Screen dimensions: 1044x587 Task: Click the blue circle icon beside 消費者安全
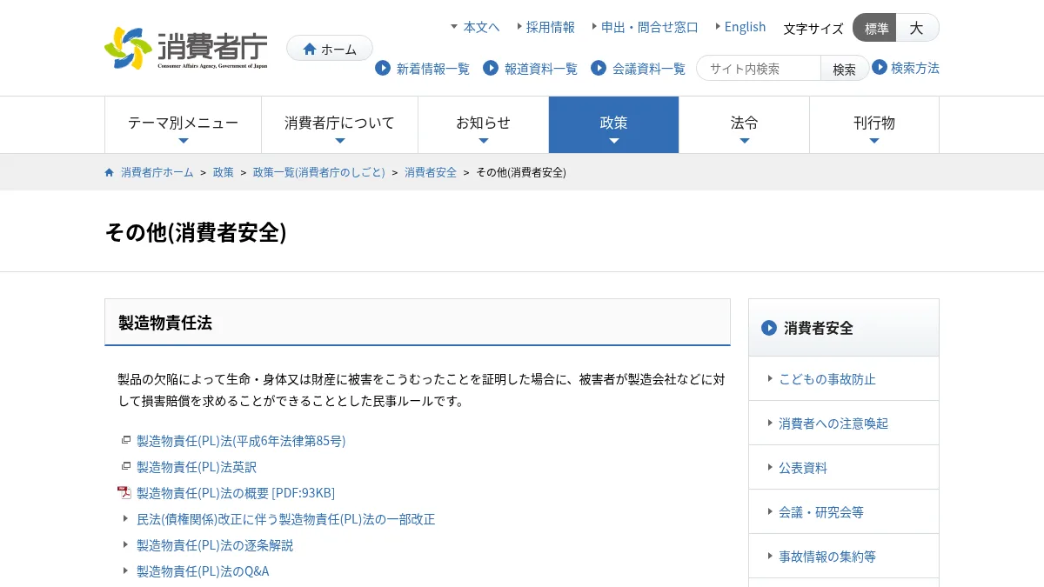pyautogui.click(x=769, y=328)
